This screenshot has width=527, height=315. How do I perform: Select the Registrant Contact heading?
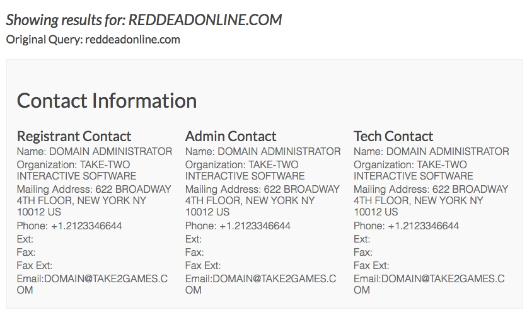[74, 136]
